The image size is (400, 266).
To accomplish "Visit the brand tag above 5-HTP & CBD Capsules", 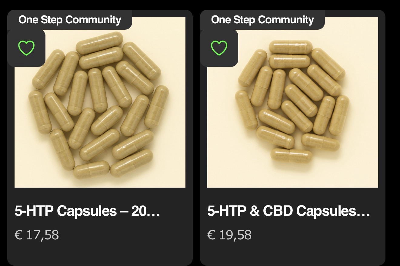I will tap(262, 20).
